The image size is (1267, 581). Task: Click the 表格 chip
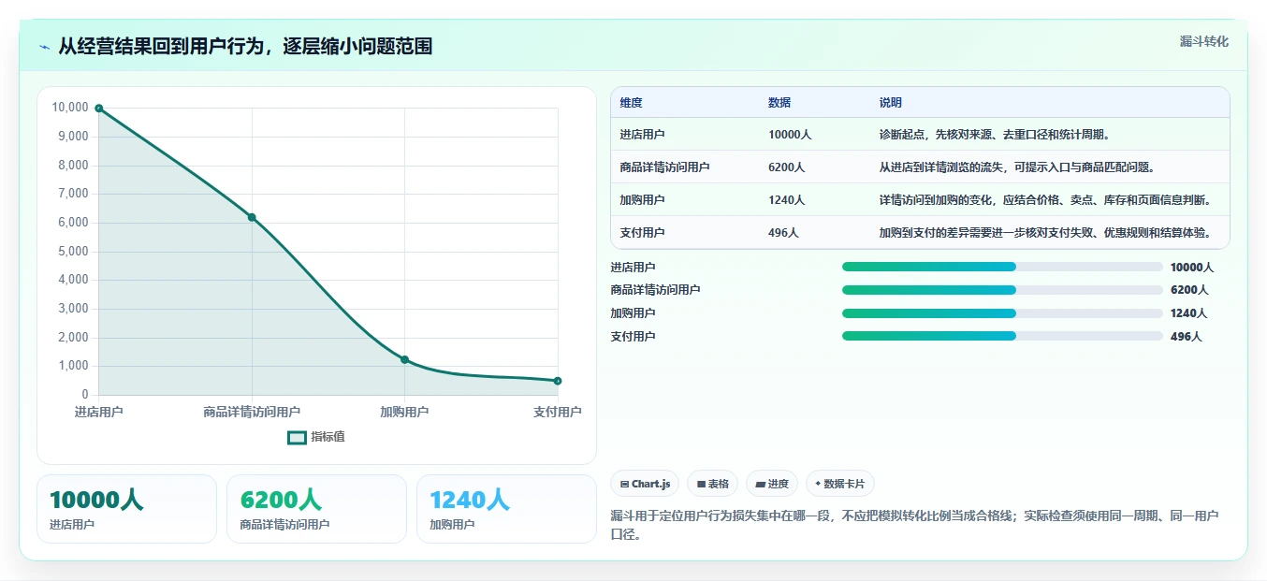(x=712, y=484)
